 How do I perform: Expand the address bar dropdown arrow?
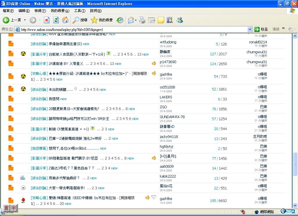(x=250, y=29)
